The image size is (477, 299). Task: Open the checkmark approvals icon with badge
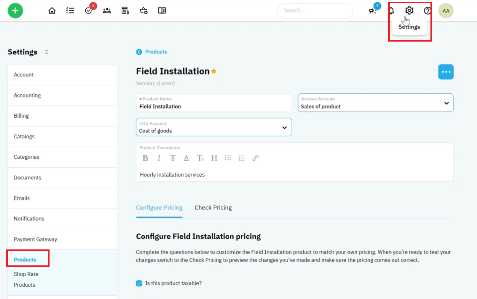[x=88, y=11]
